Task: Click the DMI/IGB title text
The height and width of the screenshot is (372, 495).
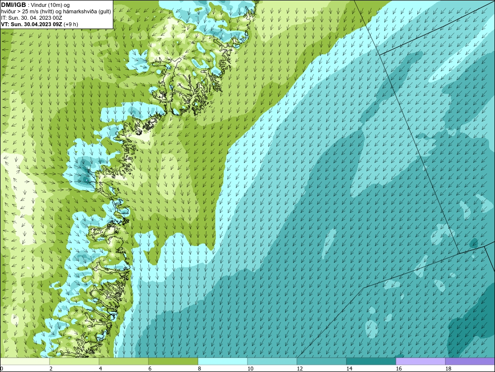Action: click(x=13, y=5)
